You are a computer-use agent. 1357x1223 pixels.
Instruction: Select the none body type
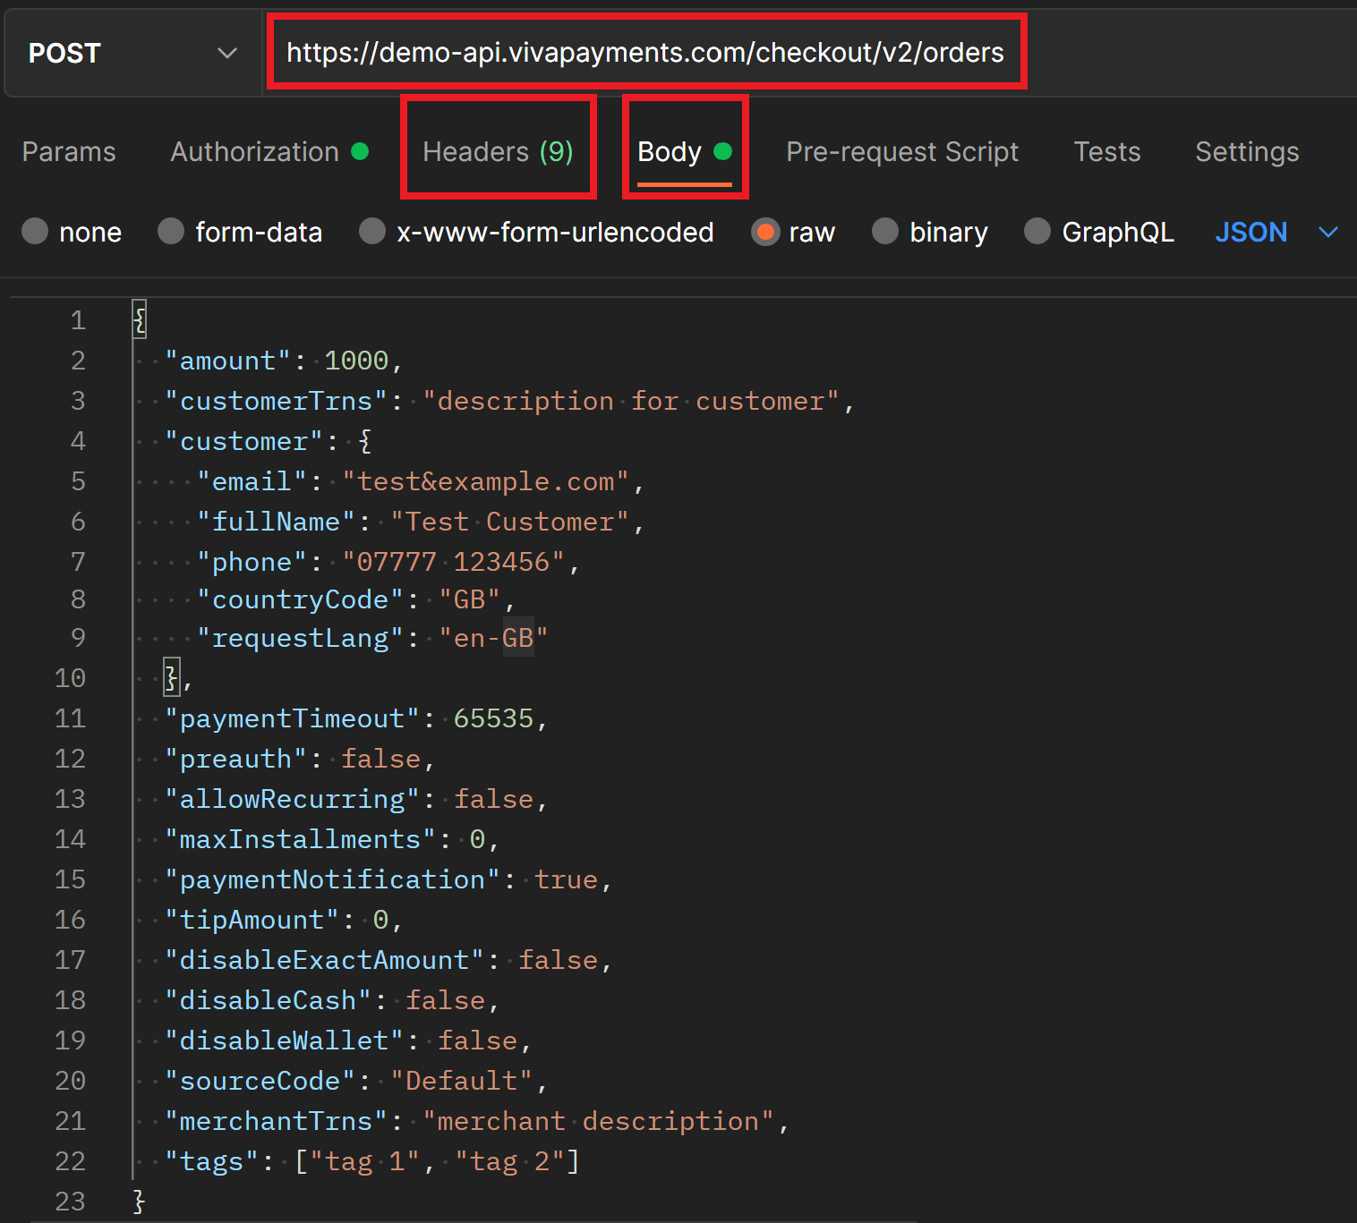72,232
